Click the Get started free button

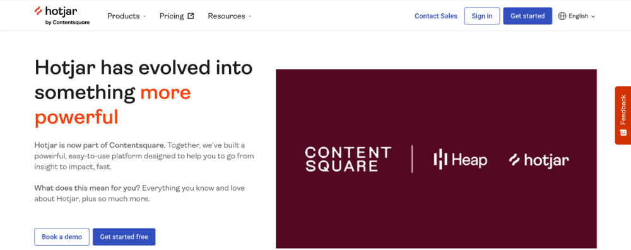[x=124, y=237]
